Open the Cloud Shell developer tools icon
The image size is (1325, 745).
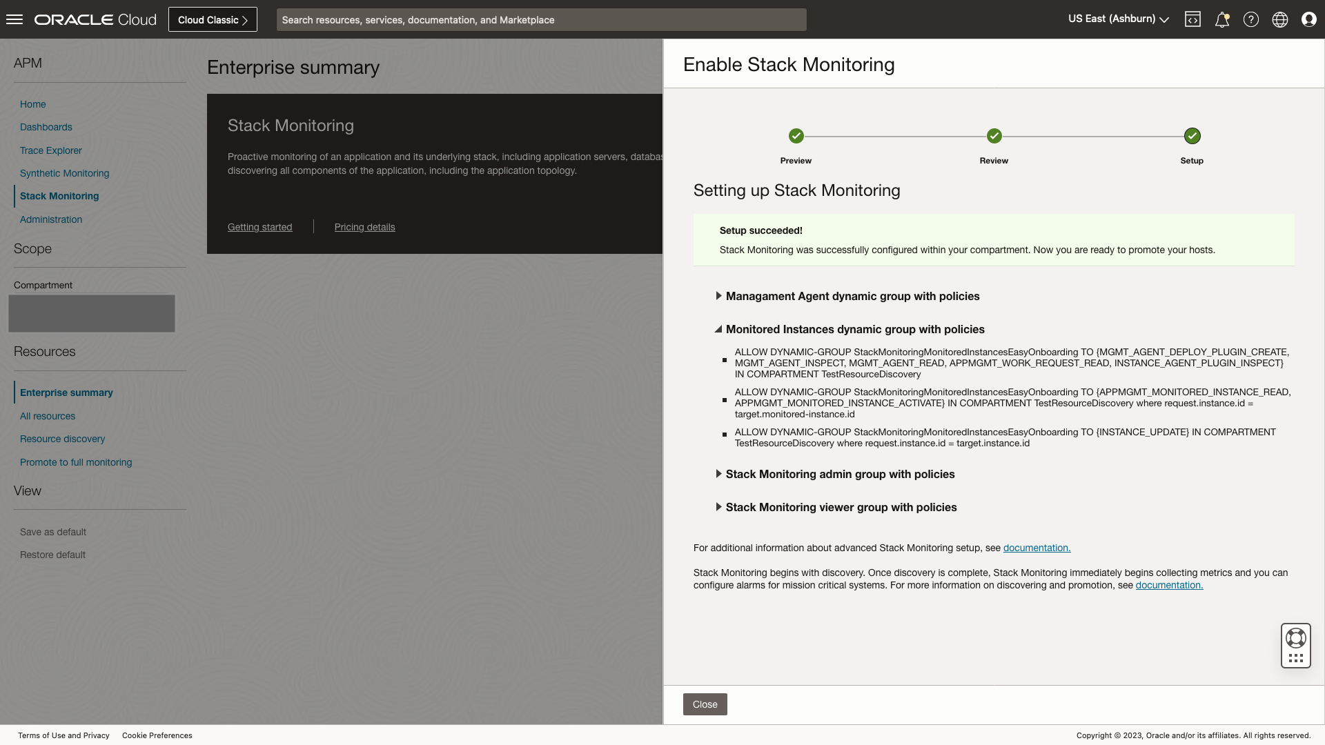pyautogui.click(x=1193, y=19)
